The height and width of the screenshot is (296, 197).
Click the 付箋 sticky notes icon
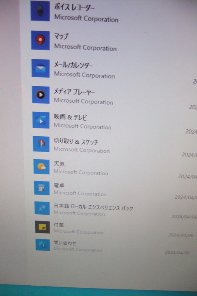pos(42,227)
